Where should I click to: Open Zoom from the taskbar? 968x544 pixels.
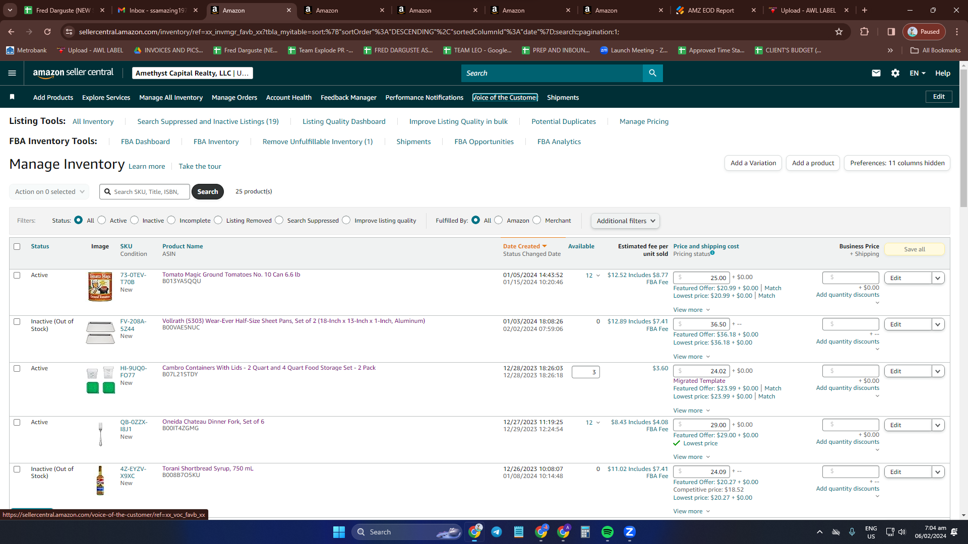(630, 532)
